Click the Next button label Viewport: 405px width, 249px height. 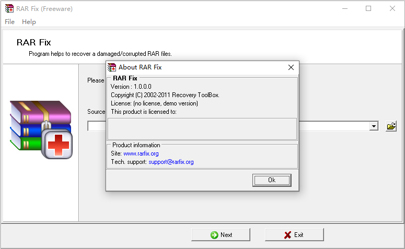226,235
